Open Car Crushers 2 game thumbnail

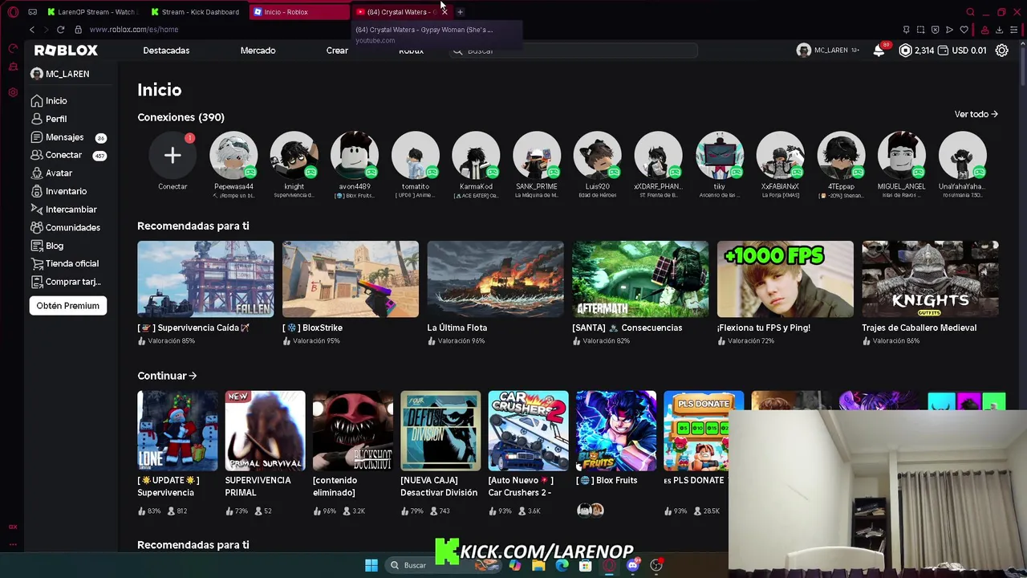[528, 431]
